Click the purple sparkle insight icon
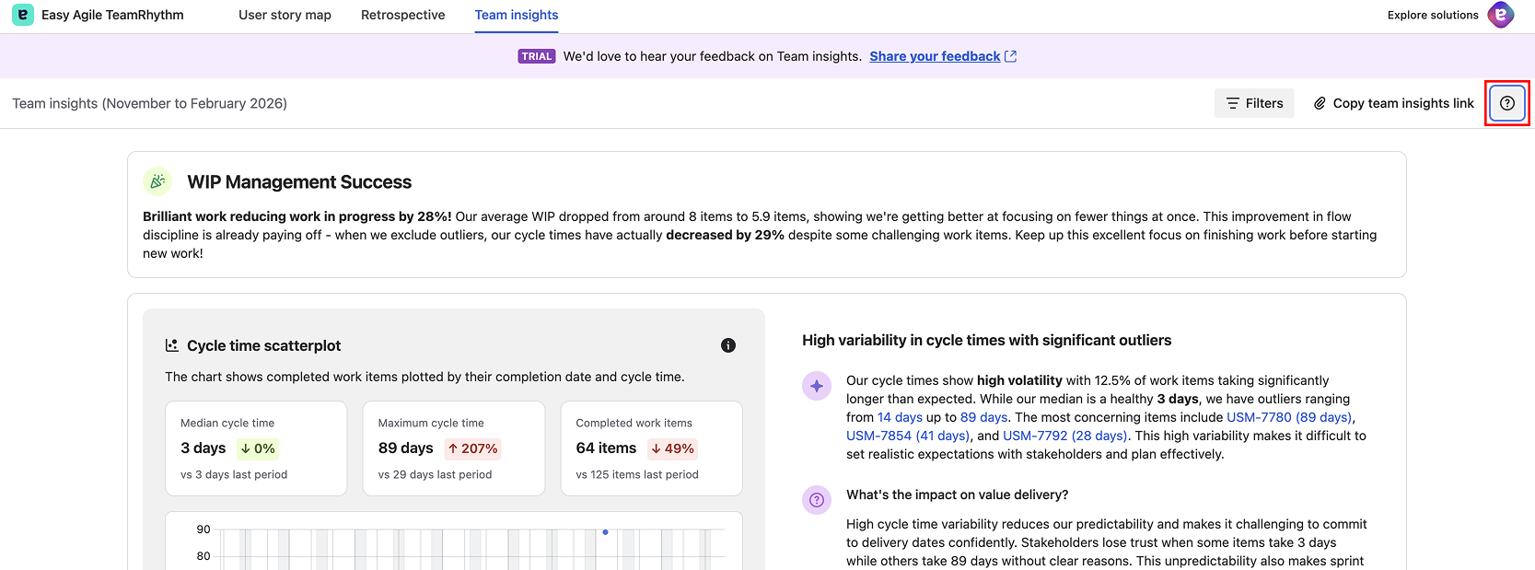 [817, 386]
